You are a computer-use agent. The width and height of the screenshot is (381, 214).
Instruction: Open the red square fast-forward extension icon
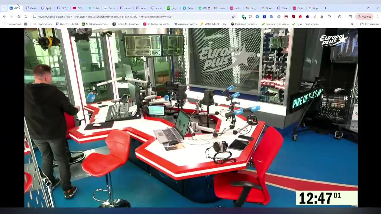pyautogui.click(x=286, y=17)
